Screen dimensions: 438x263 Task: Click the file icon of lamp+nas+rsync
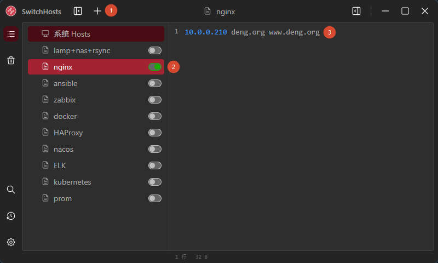(x=45, y=50)
